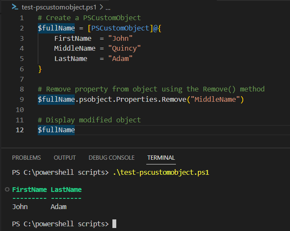Click the terminal command decoration circle
The width and height of the screenshot is (290, 231).
7,189
